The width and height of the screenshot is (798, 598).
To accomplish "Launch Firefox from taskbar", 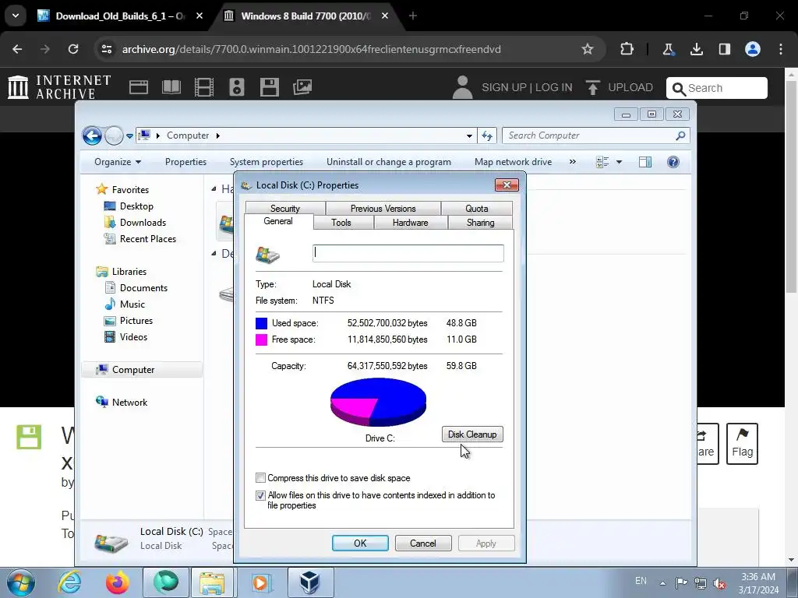I will tap(118, 582).
